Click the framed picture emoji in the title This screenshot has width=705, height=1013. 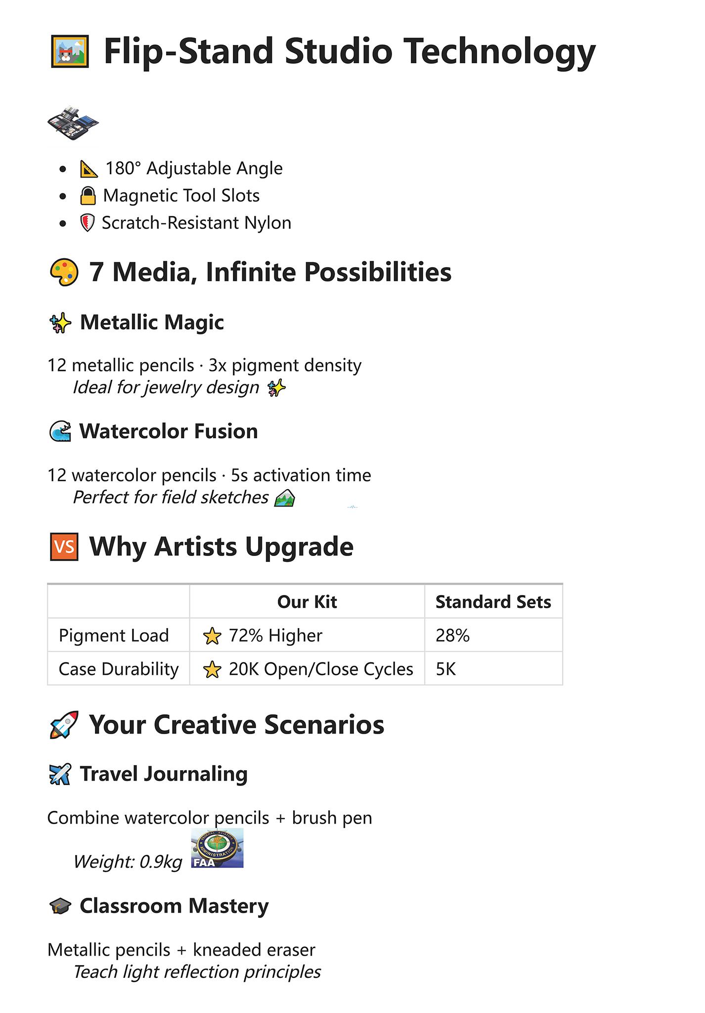pos(70,51)
